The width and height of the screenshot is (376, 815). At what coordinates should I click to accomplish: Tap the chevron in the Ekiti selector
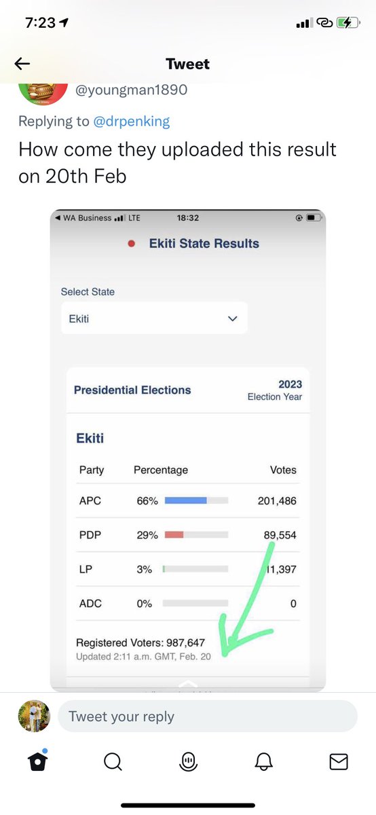[233, 319]
